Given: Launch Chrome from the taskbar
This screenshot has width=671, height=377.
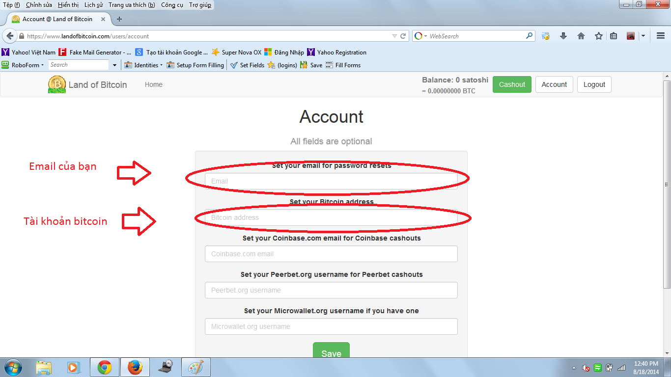Looking at the screenshot, I should click(x=104, y=367).
